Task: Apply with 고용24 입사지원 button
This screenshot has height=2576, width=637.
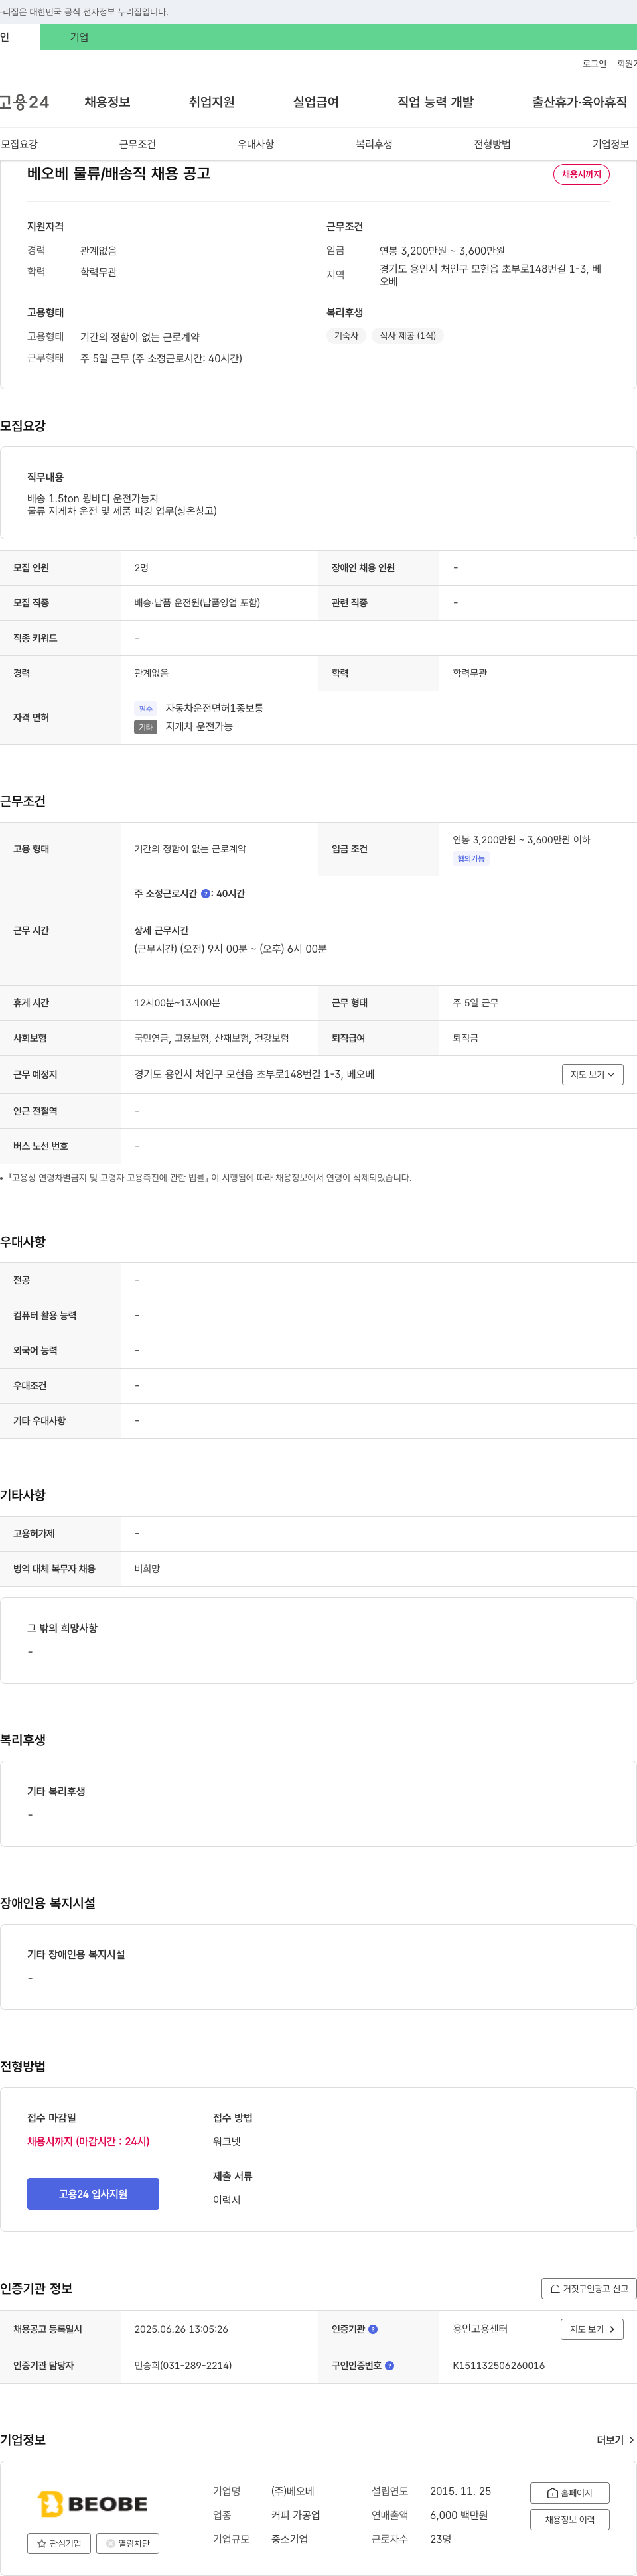Action: [x=93, y=2193]
